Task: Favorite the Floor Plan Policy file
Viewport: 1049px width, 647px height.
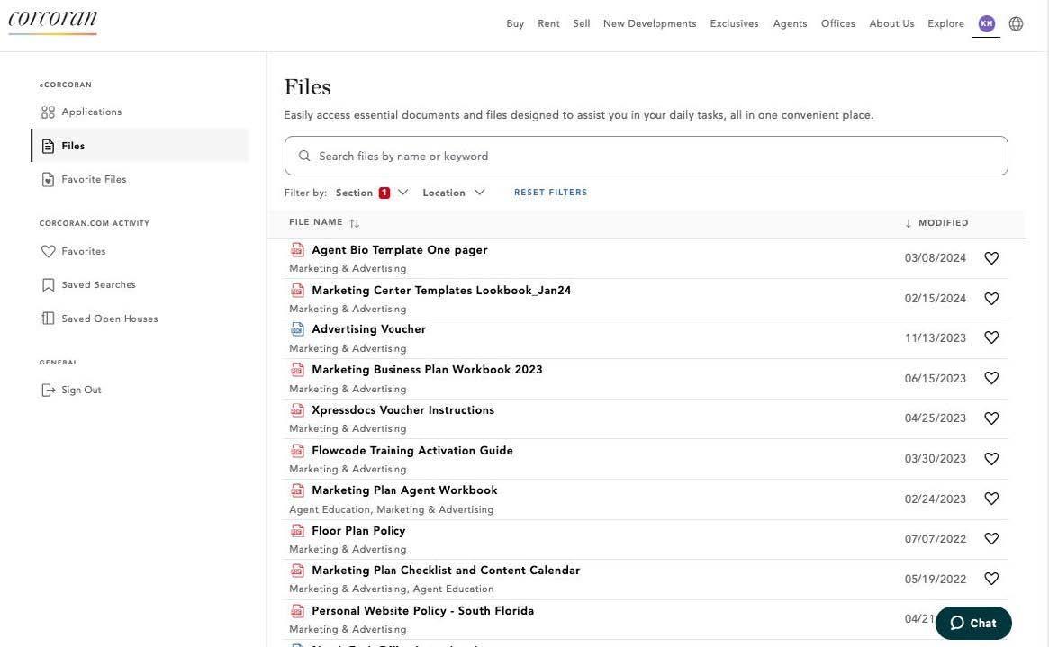Action: pyautogui.click(x=991, y=539)
